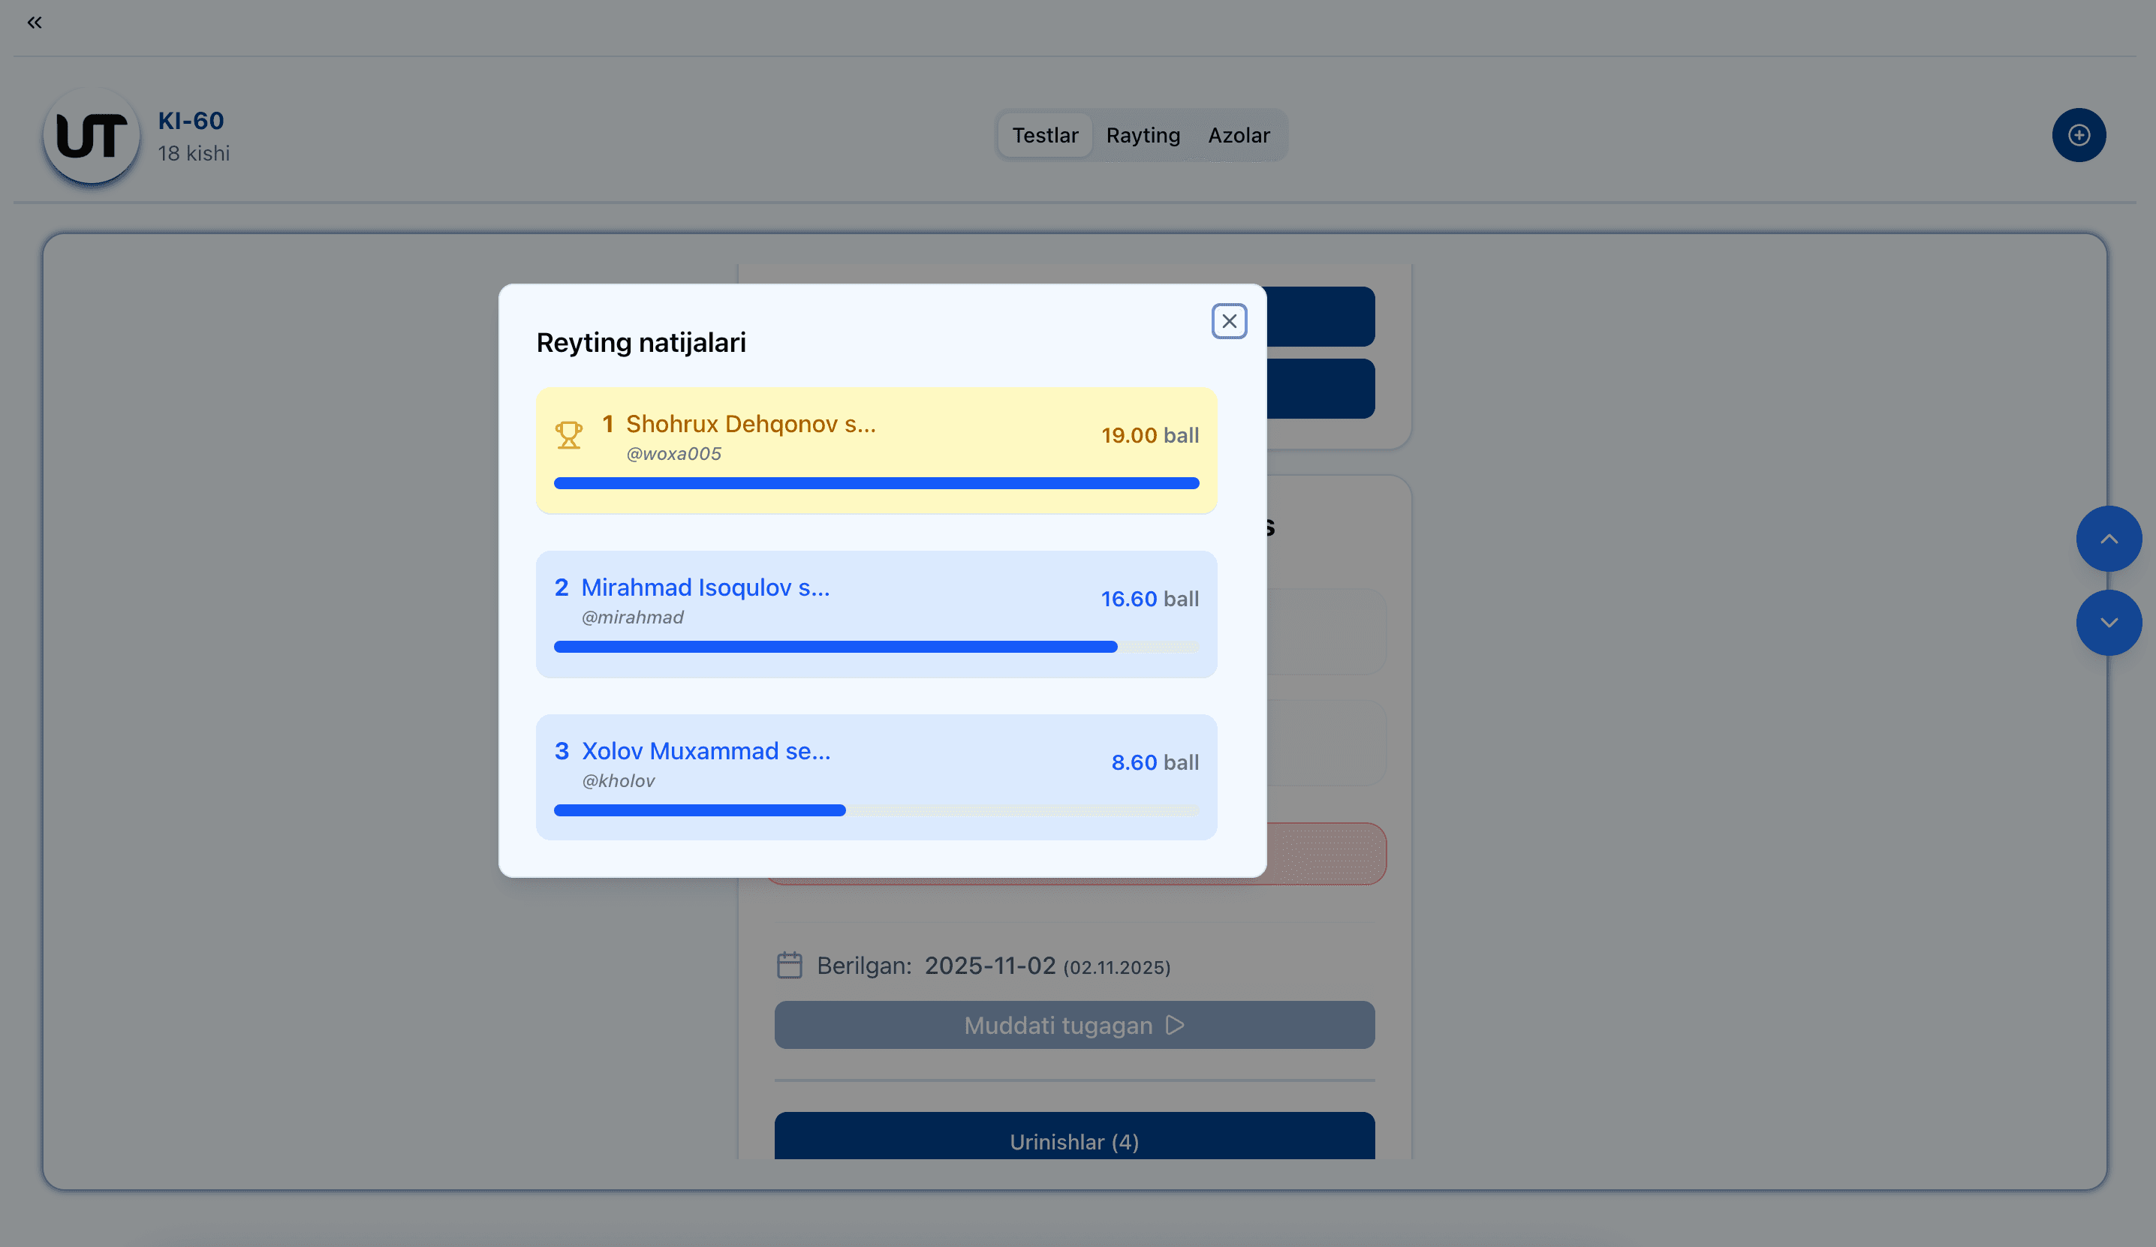The image size is (2156, 1247).
Task: Select Shohrux Dehqonov ranking entry
Action: 876,451
